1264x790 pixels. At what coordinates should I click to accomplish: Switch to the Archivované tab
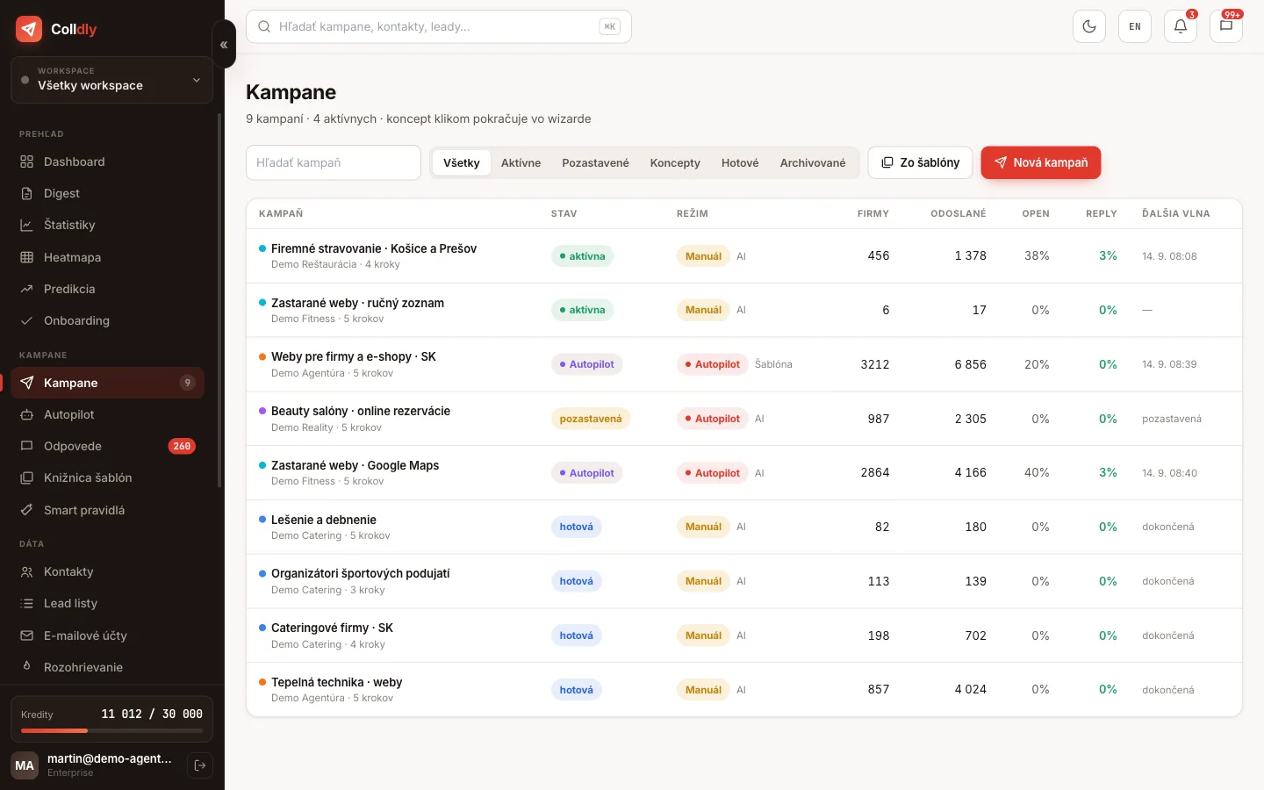point(813,162)
